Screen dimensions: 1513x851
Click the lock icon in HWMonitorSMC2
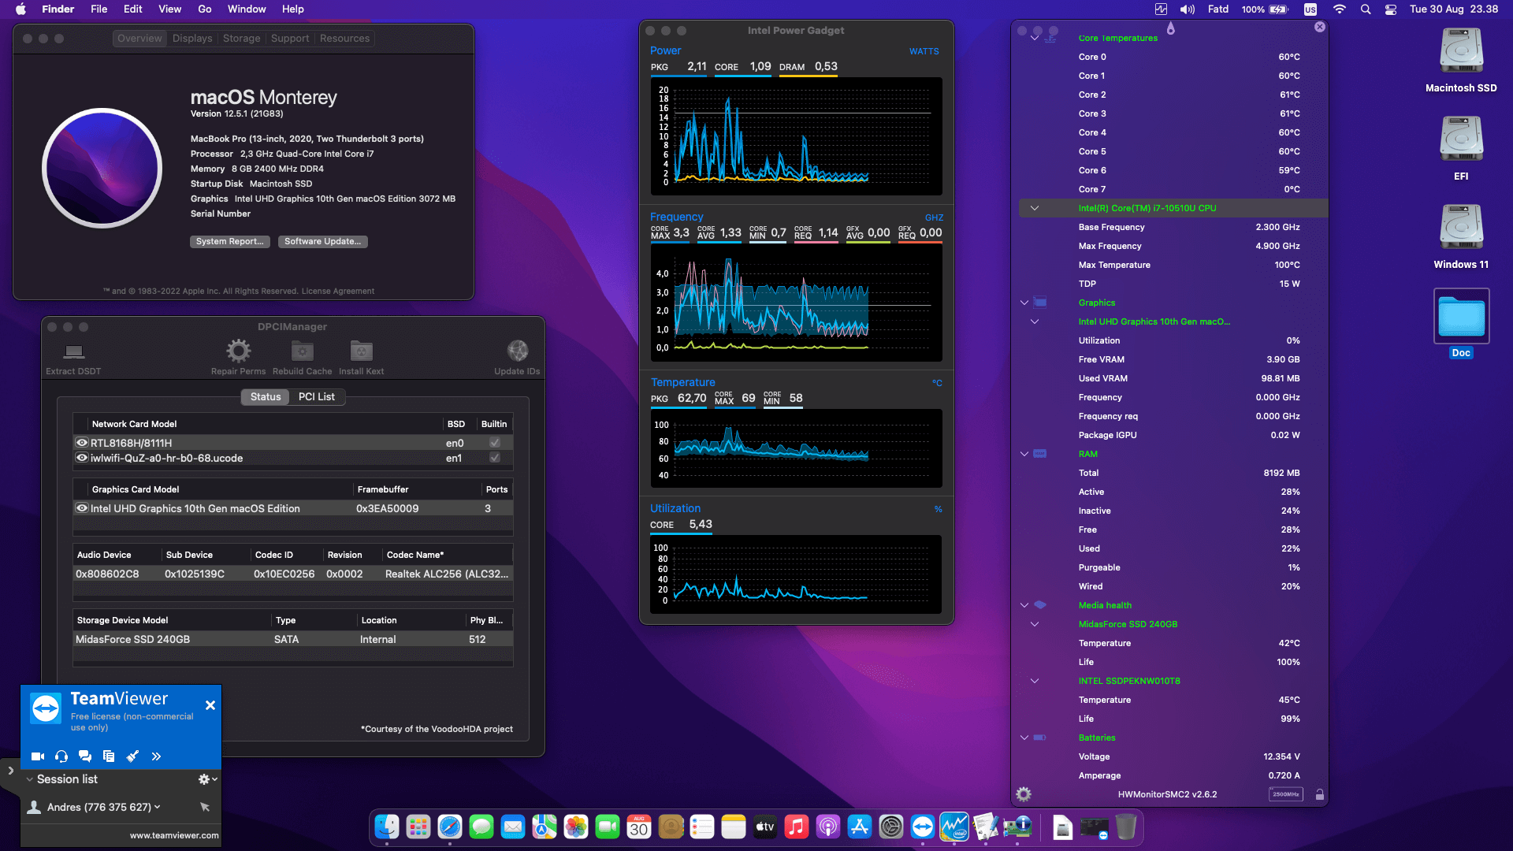tap(1318, 794)
